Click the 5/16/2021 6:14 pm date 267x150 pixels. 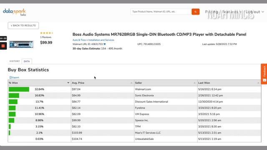tap(210, 89)
